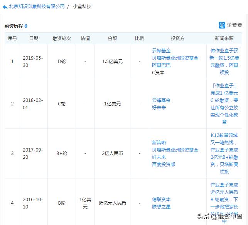Open 阿里巴巴 investor link
Image resolution: width=248 pixels, height=225 pixels.
pyautogui.click(x=161, y=65)
